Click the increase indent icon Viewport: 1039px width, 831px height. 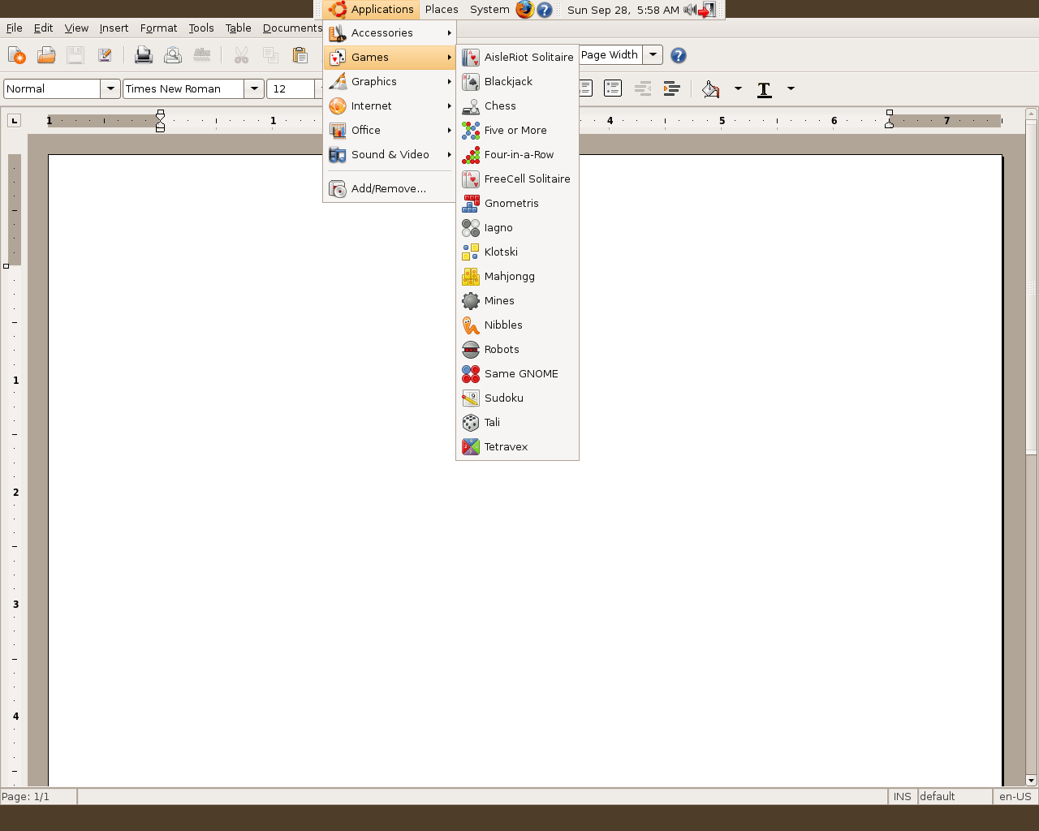[672, 88]
